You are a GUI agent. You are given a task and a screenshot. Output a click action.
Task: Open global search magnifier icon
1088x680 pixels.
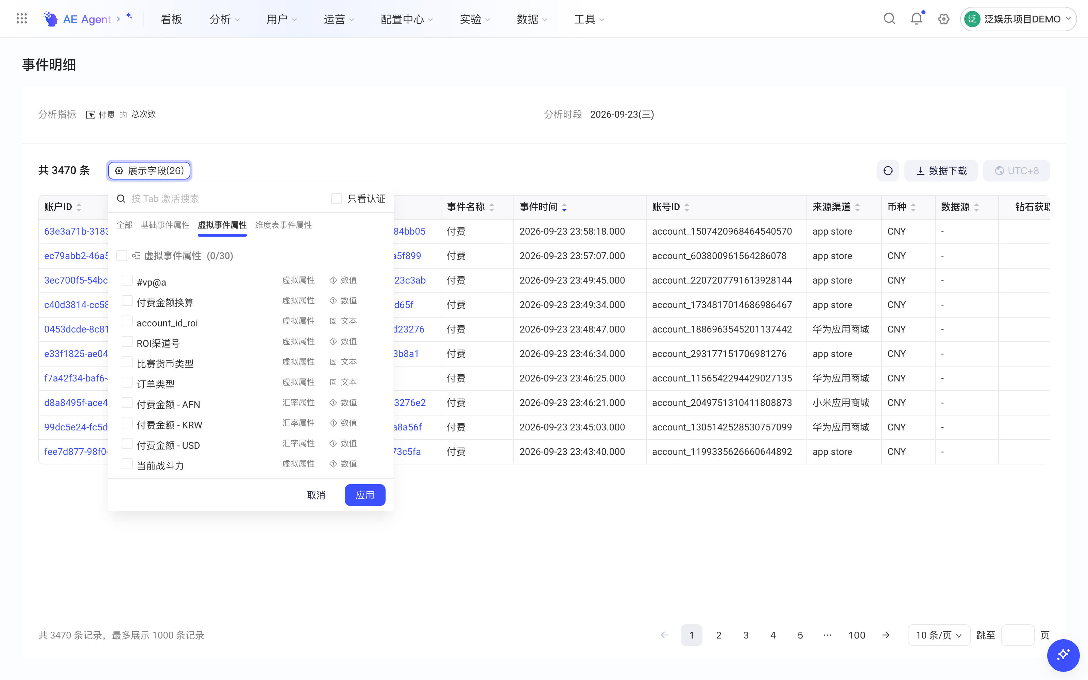pos(889,18)
